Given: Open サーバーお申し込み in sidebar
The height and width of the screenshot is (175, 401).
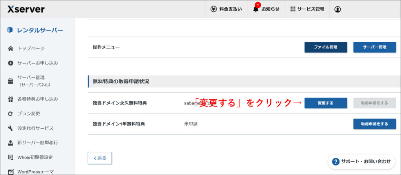Looking at the screenshot, I should (38, 63).
